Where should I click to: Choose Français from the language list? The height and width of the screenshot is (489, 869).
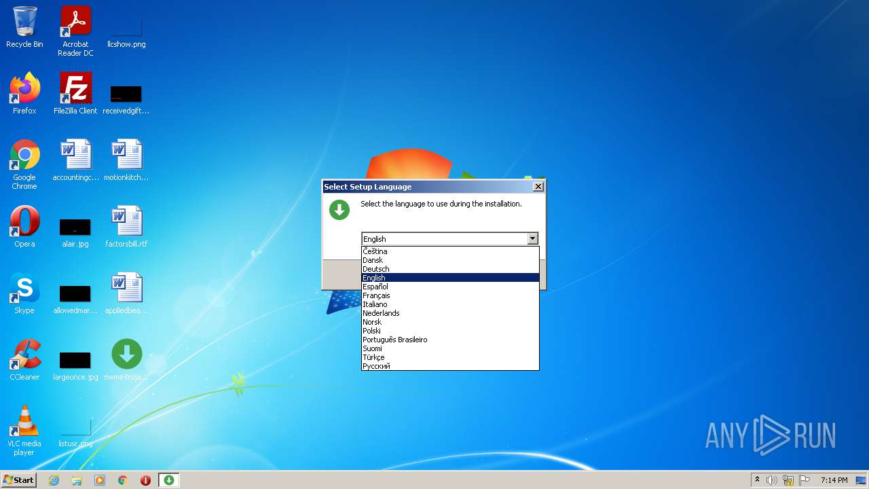click(x=450, y=295)
